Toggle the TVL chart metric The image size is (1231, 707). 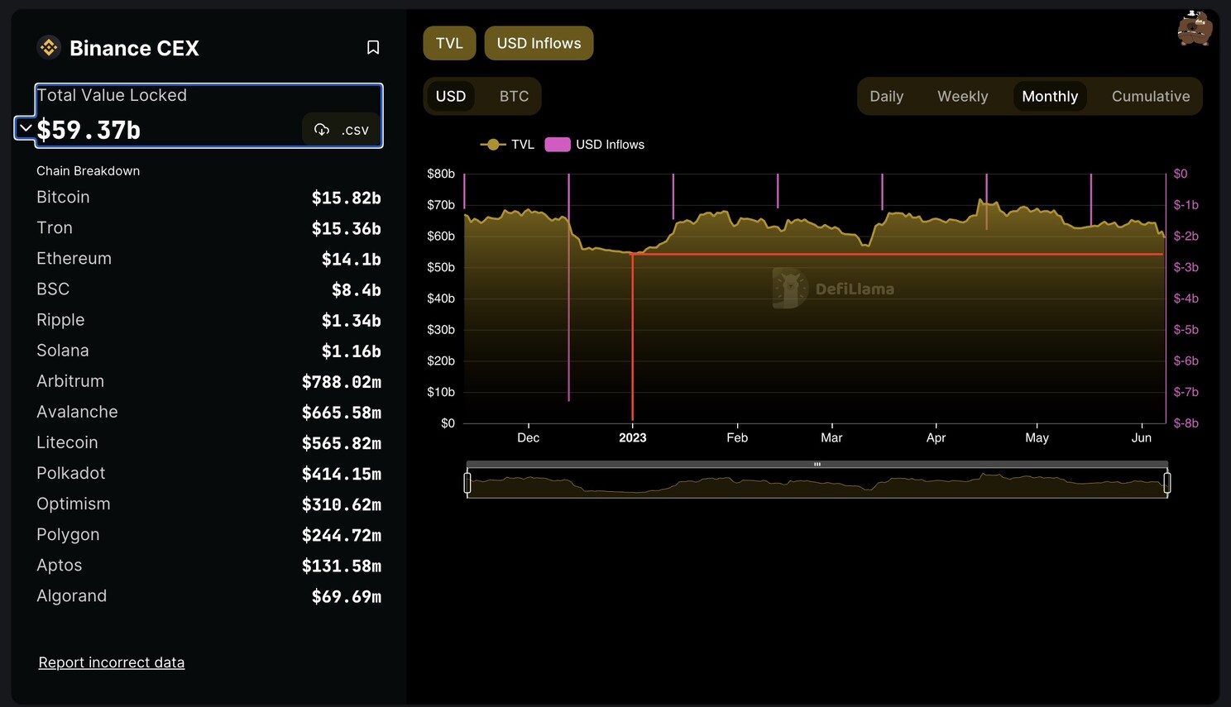(x=449, y=43)
